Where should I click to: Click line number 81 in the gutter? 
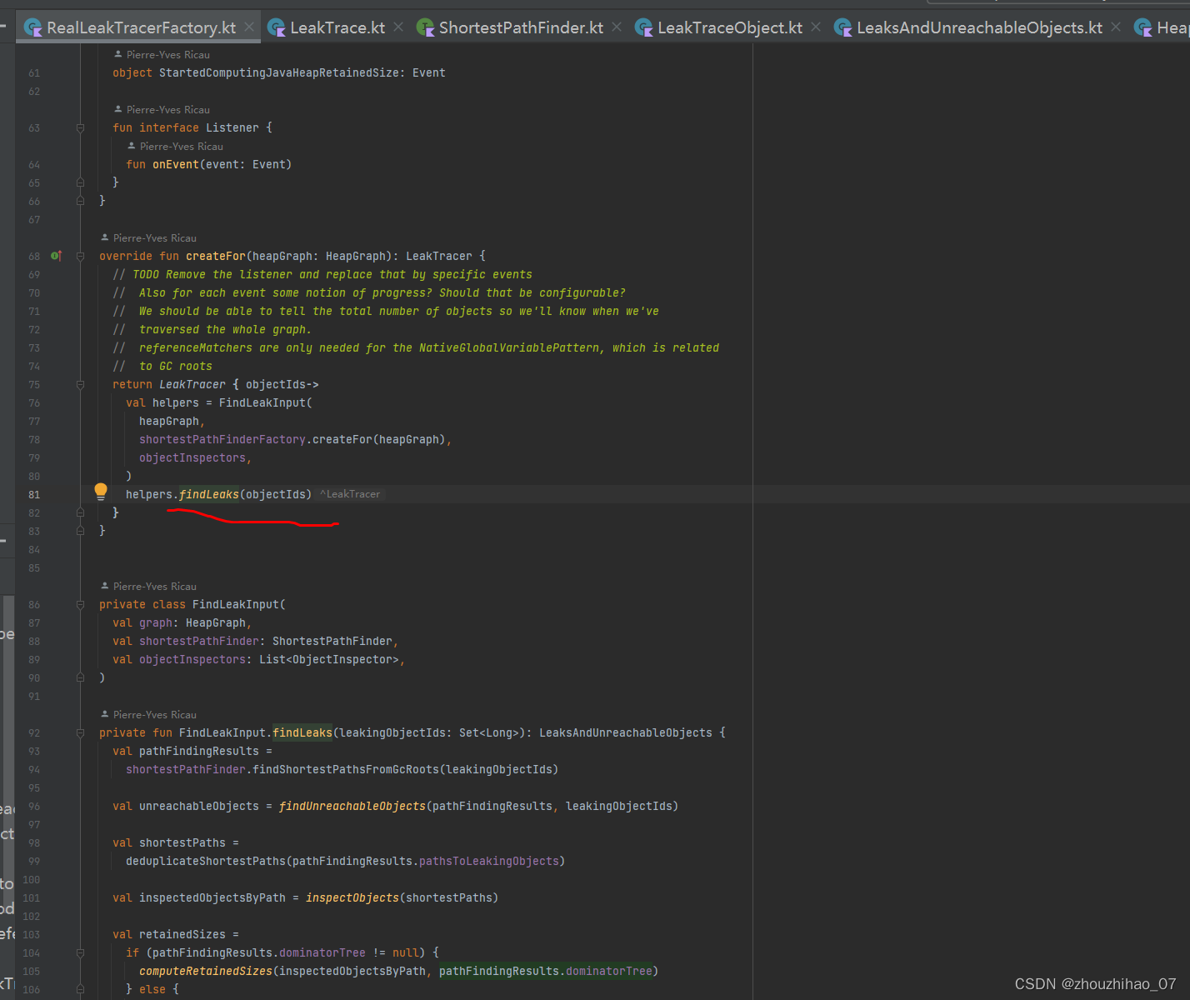tap(34, 494)
